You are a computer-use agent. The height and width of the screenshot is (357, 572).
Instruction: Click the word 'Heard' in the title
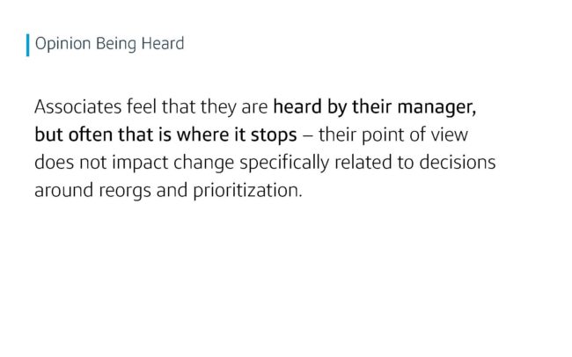[163, 43]
